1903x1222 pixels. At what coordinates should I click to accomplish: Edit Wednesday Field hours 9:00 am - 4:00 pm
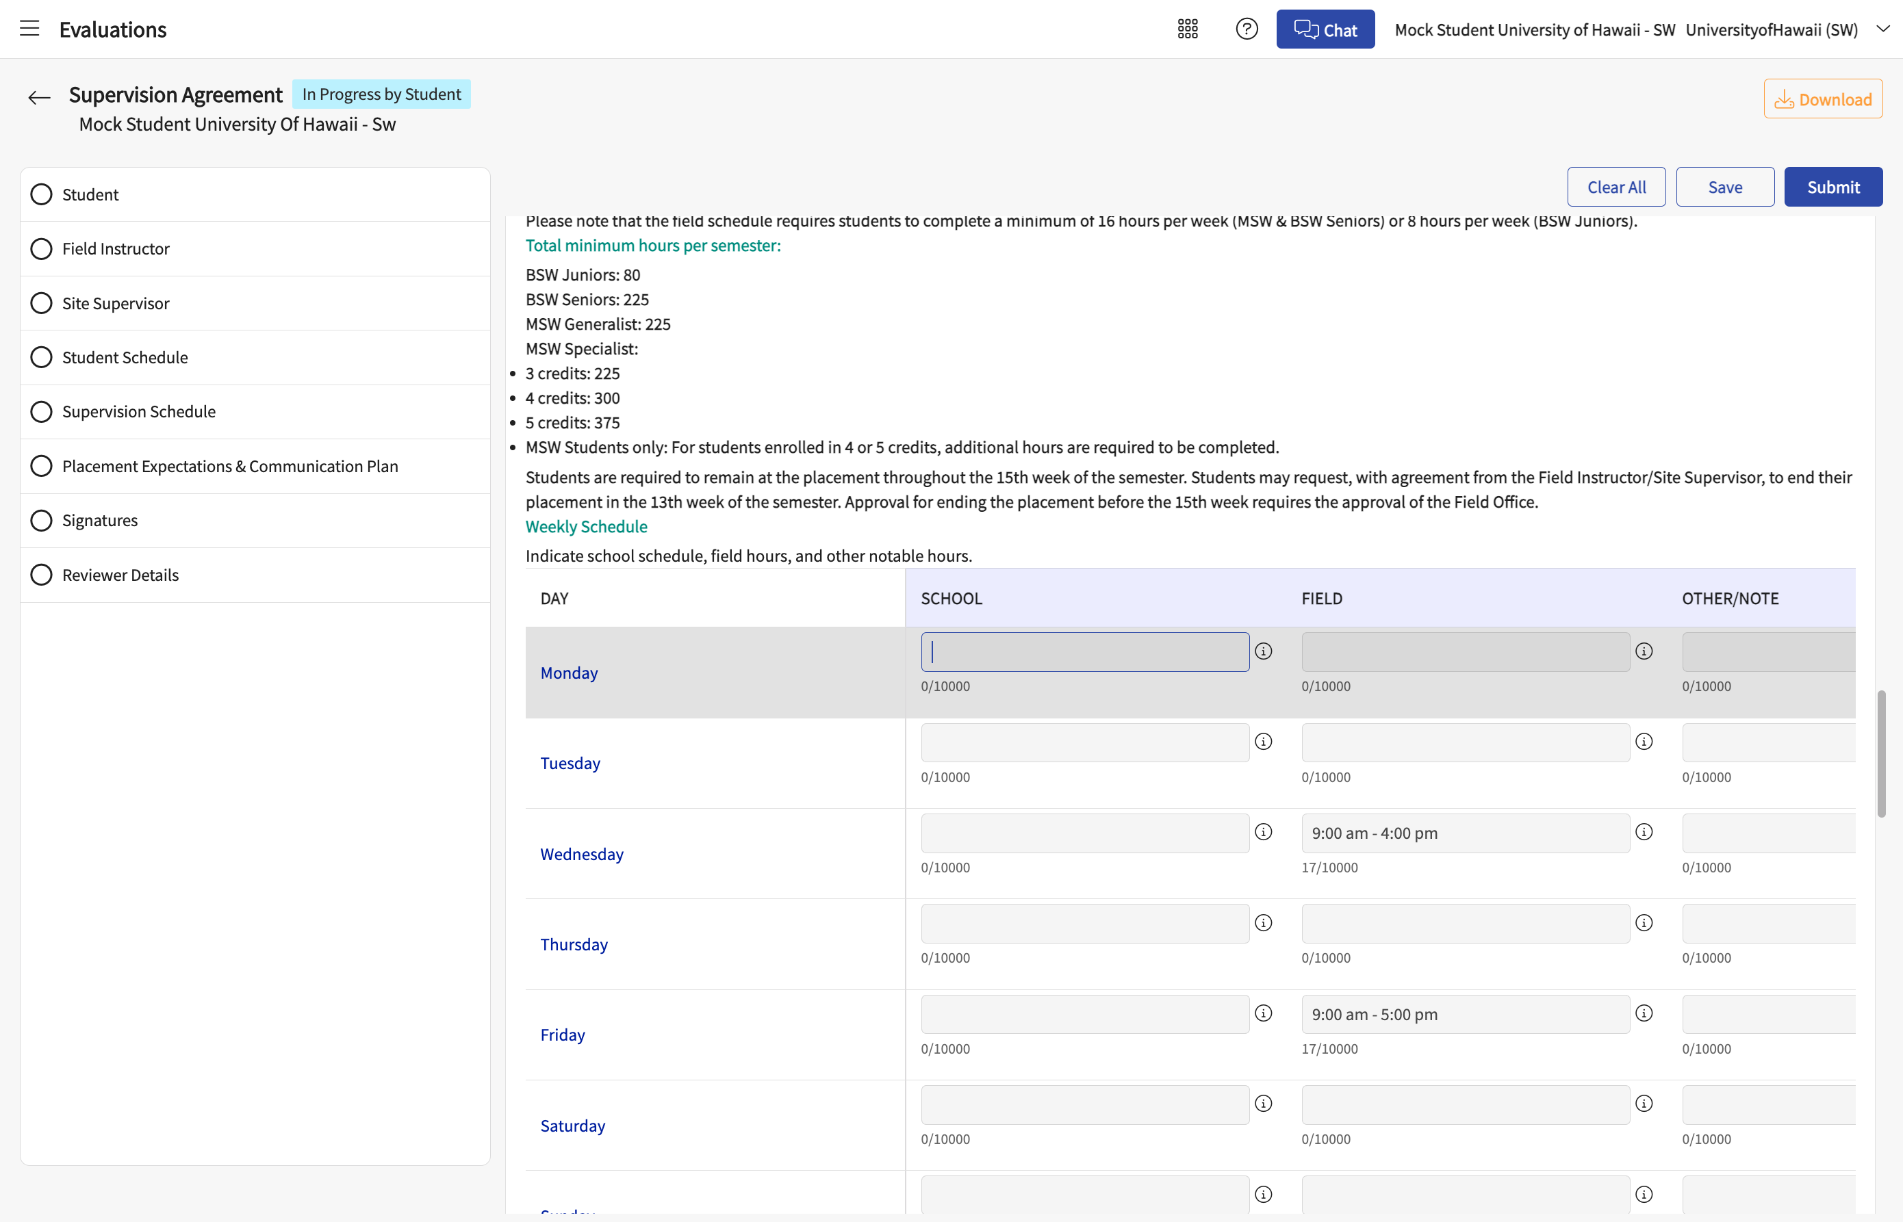point(1465,833)
